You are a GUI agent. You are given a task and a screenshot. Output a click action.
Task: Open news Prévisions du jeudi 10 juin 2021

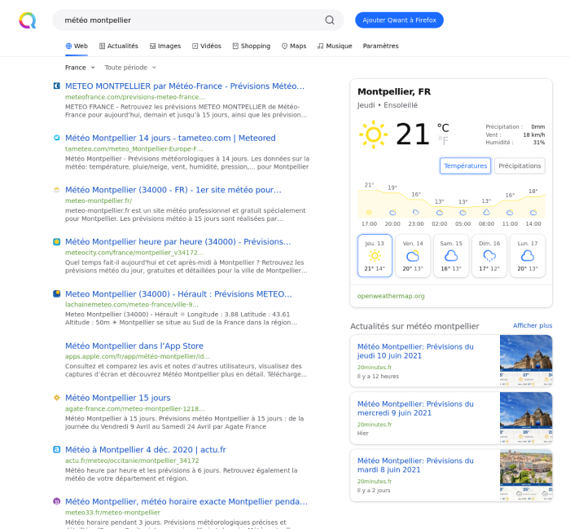click(415, 351)
